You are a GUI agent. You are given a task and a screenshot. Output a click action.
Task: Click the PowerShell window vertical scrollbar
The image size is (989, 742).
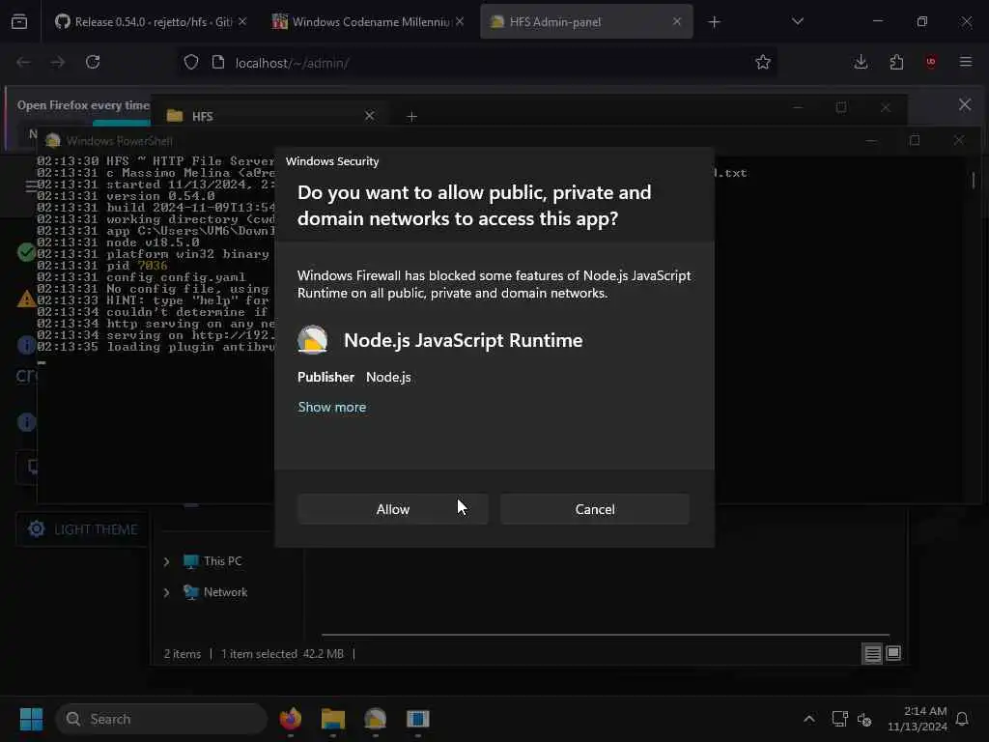coord(974,181)
